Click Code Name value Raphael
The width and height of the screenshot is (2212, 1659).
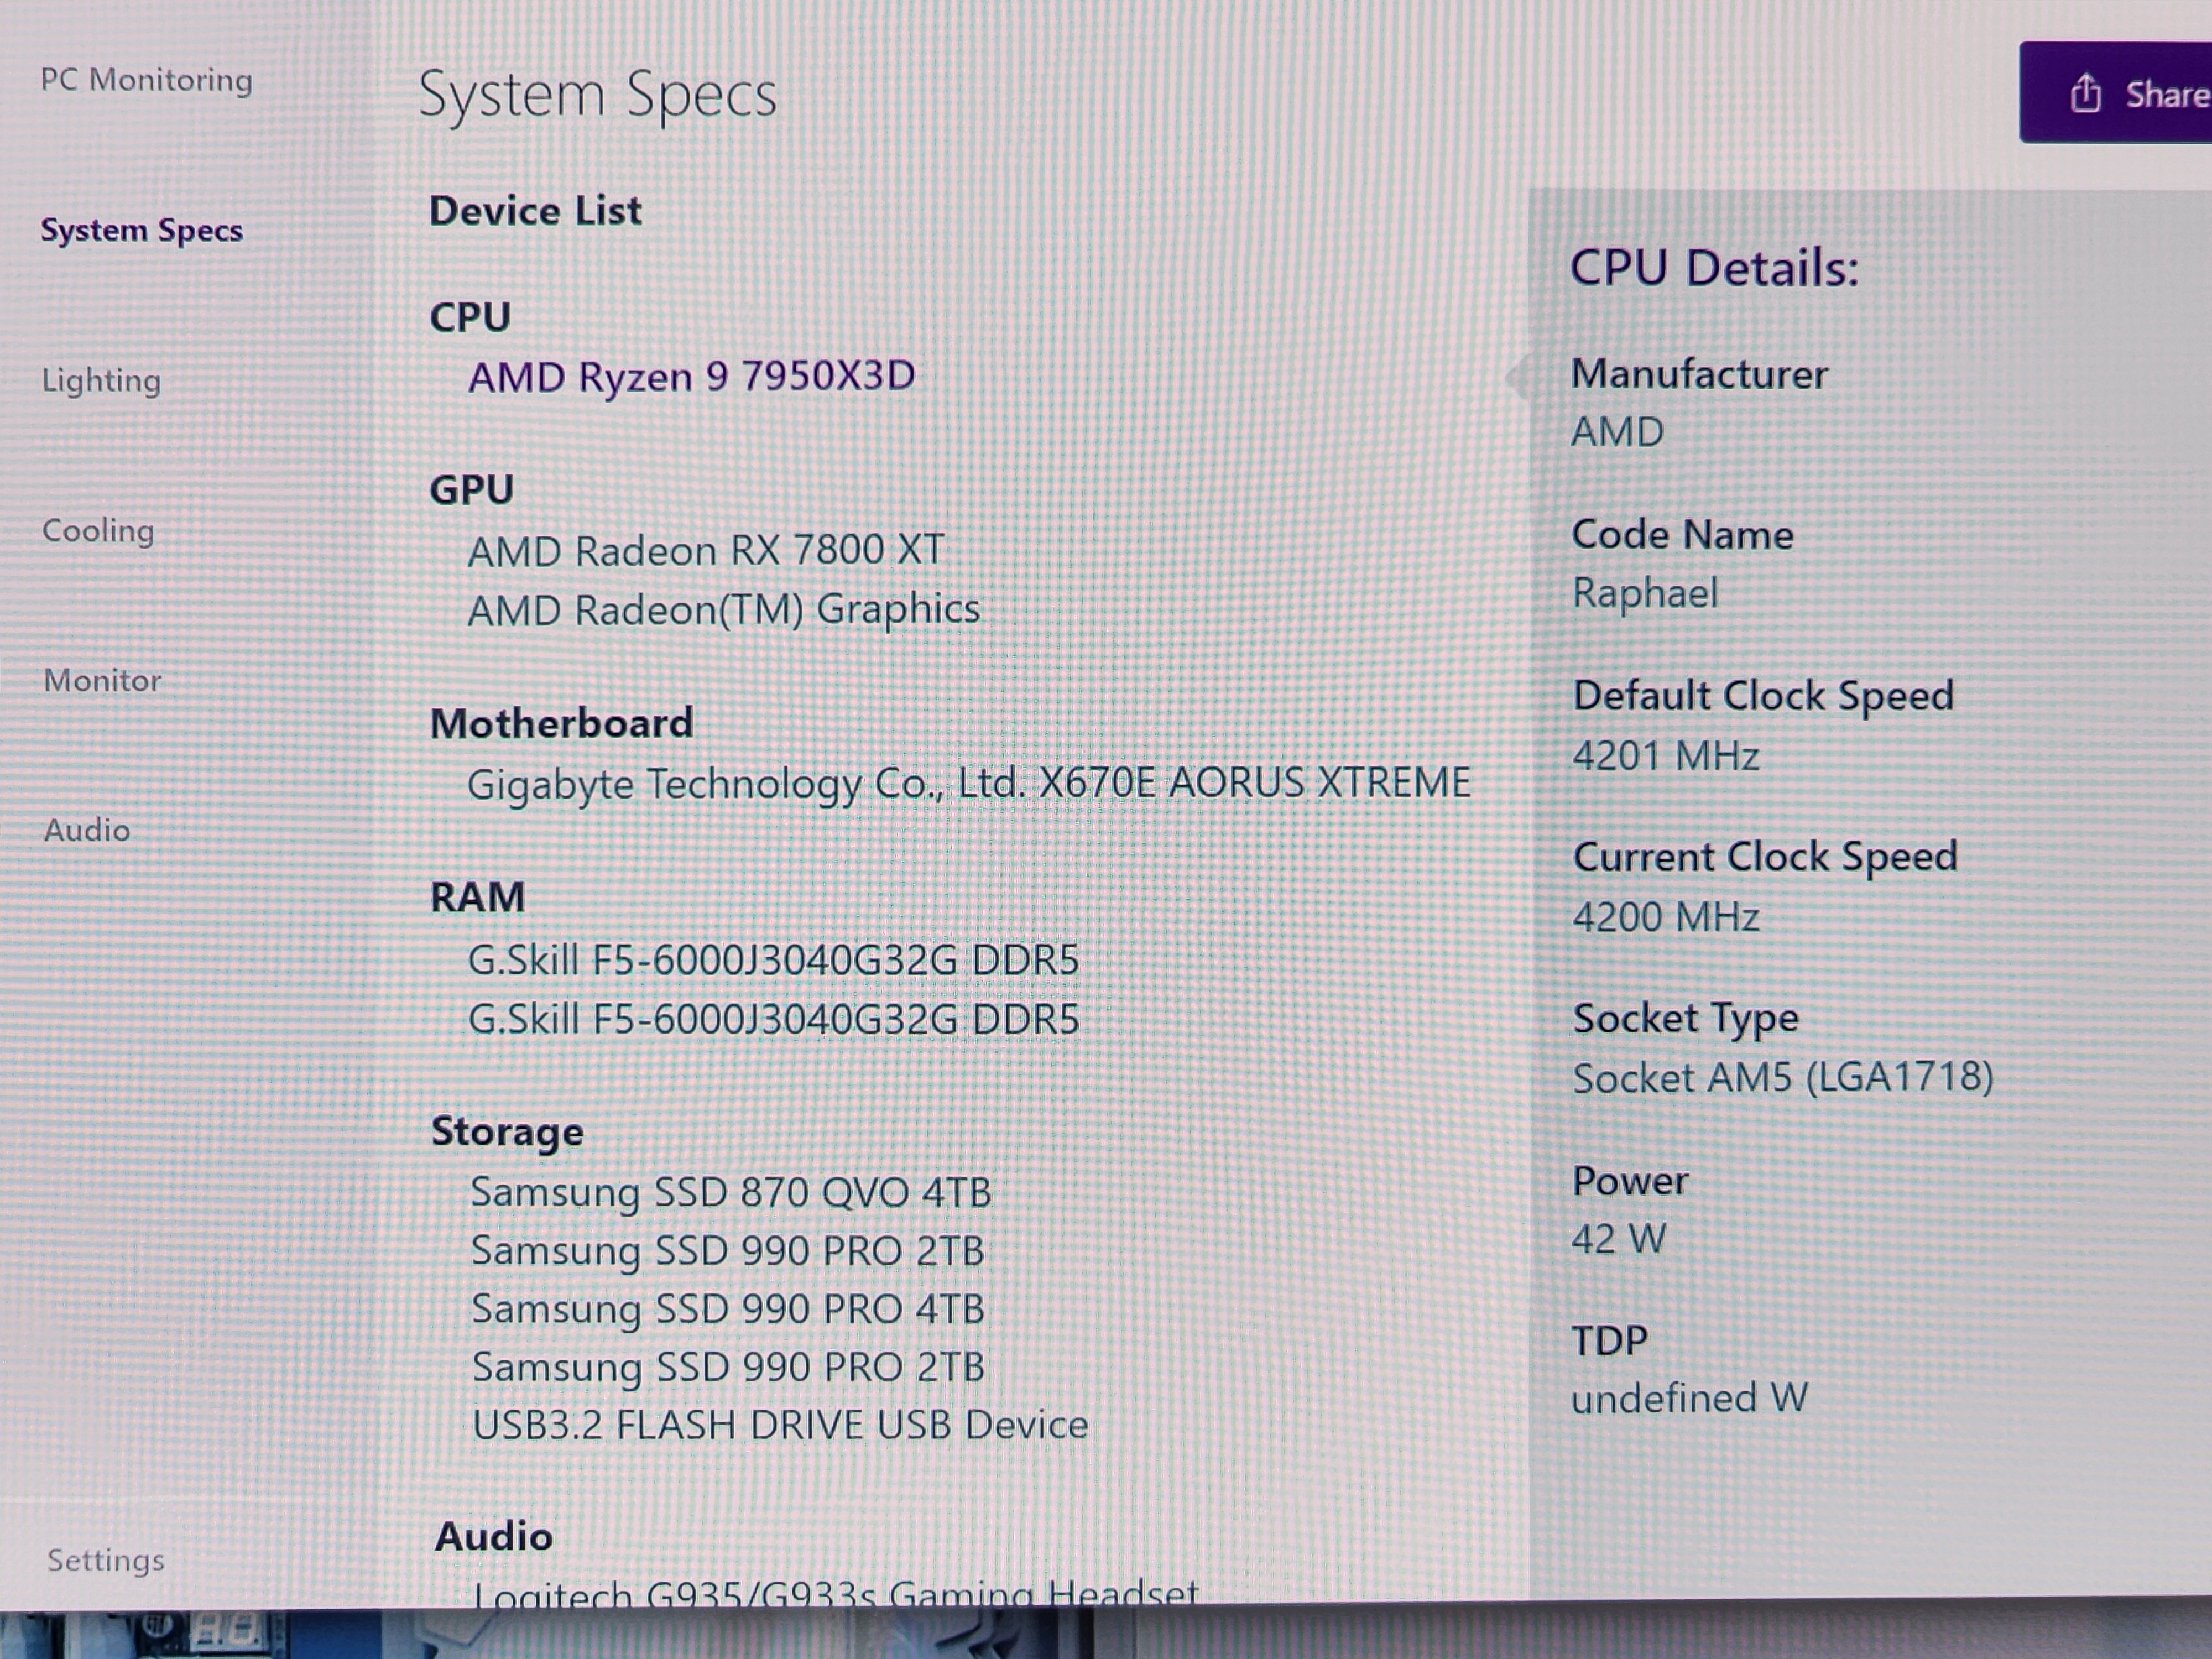coord(1645,593)
